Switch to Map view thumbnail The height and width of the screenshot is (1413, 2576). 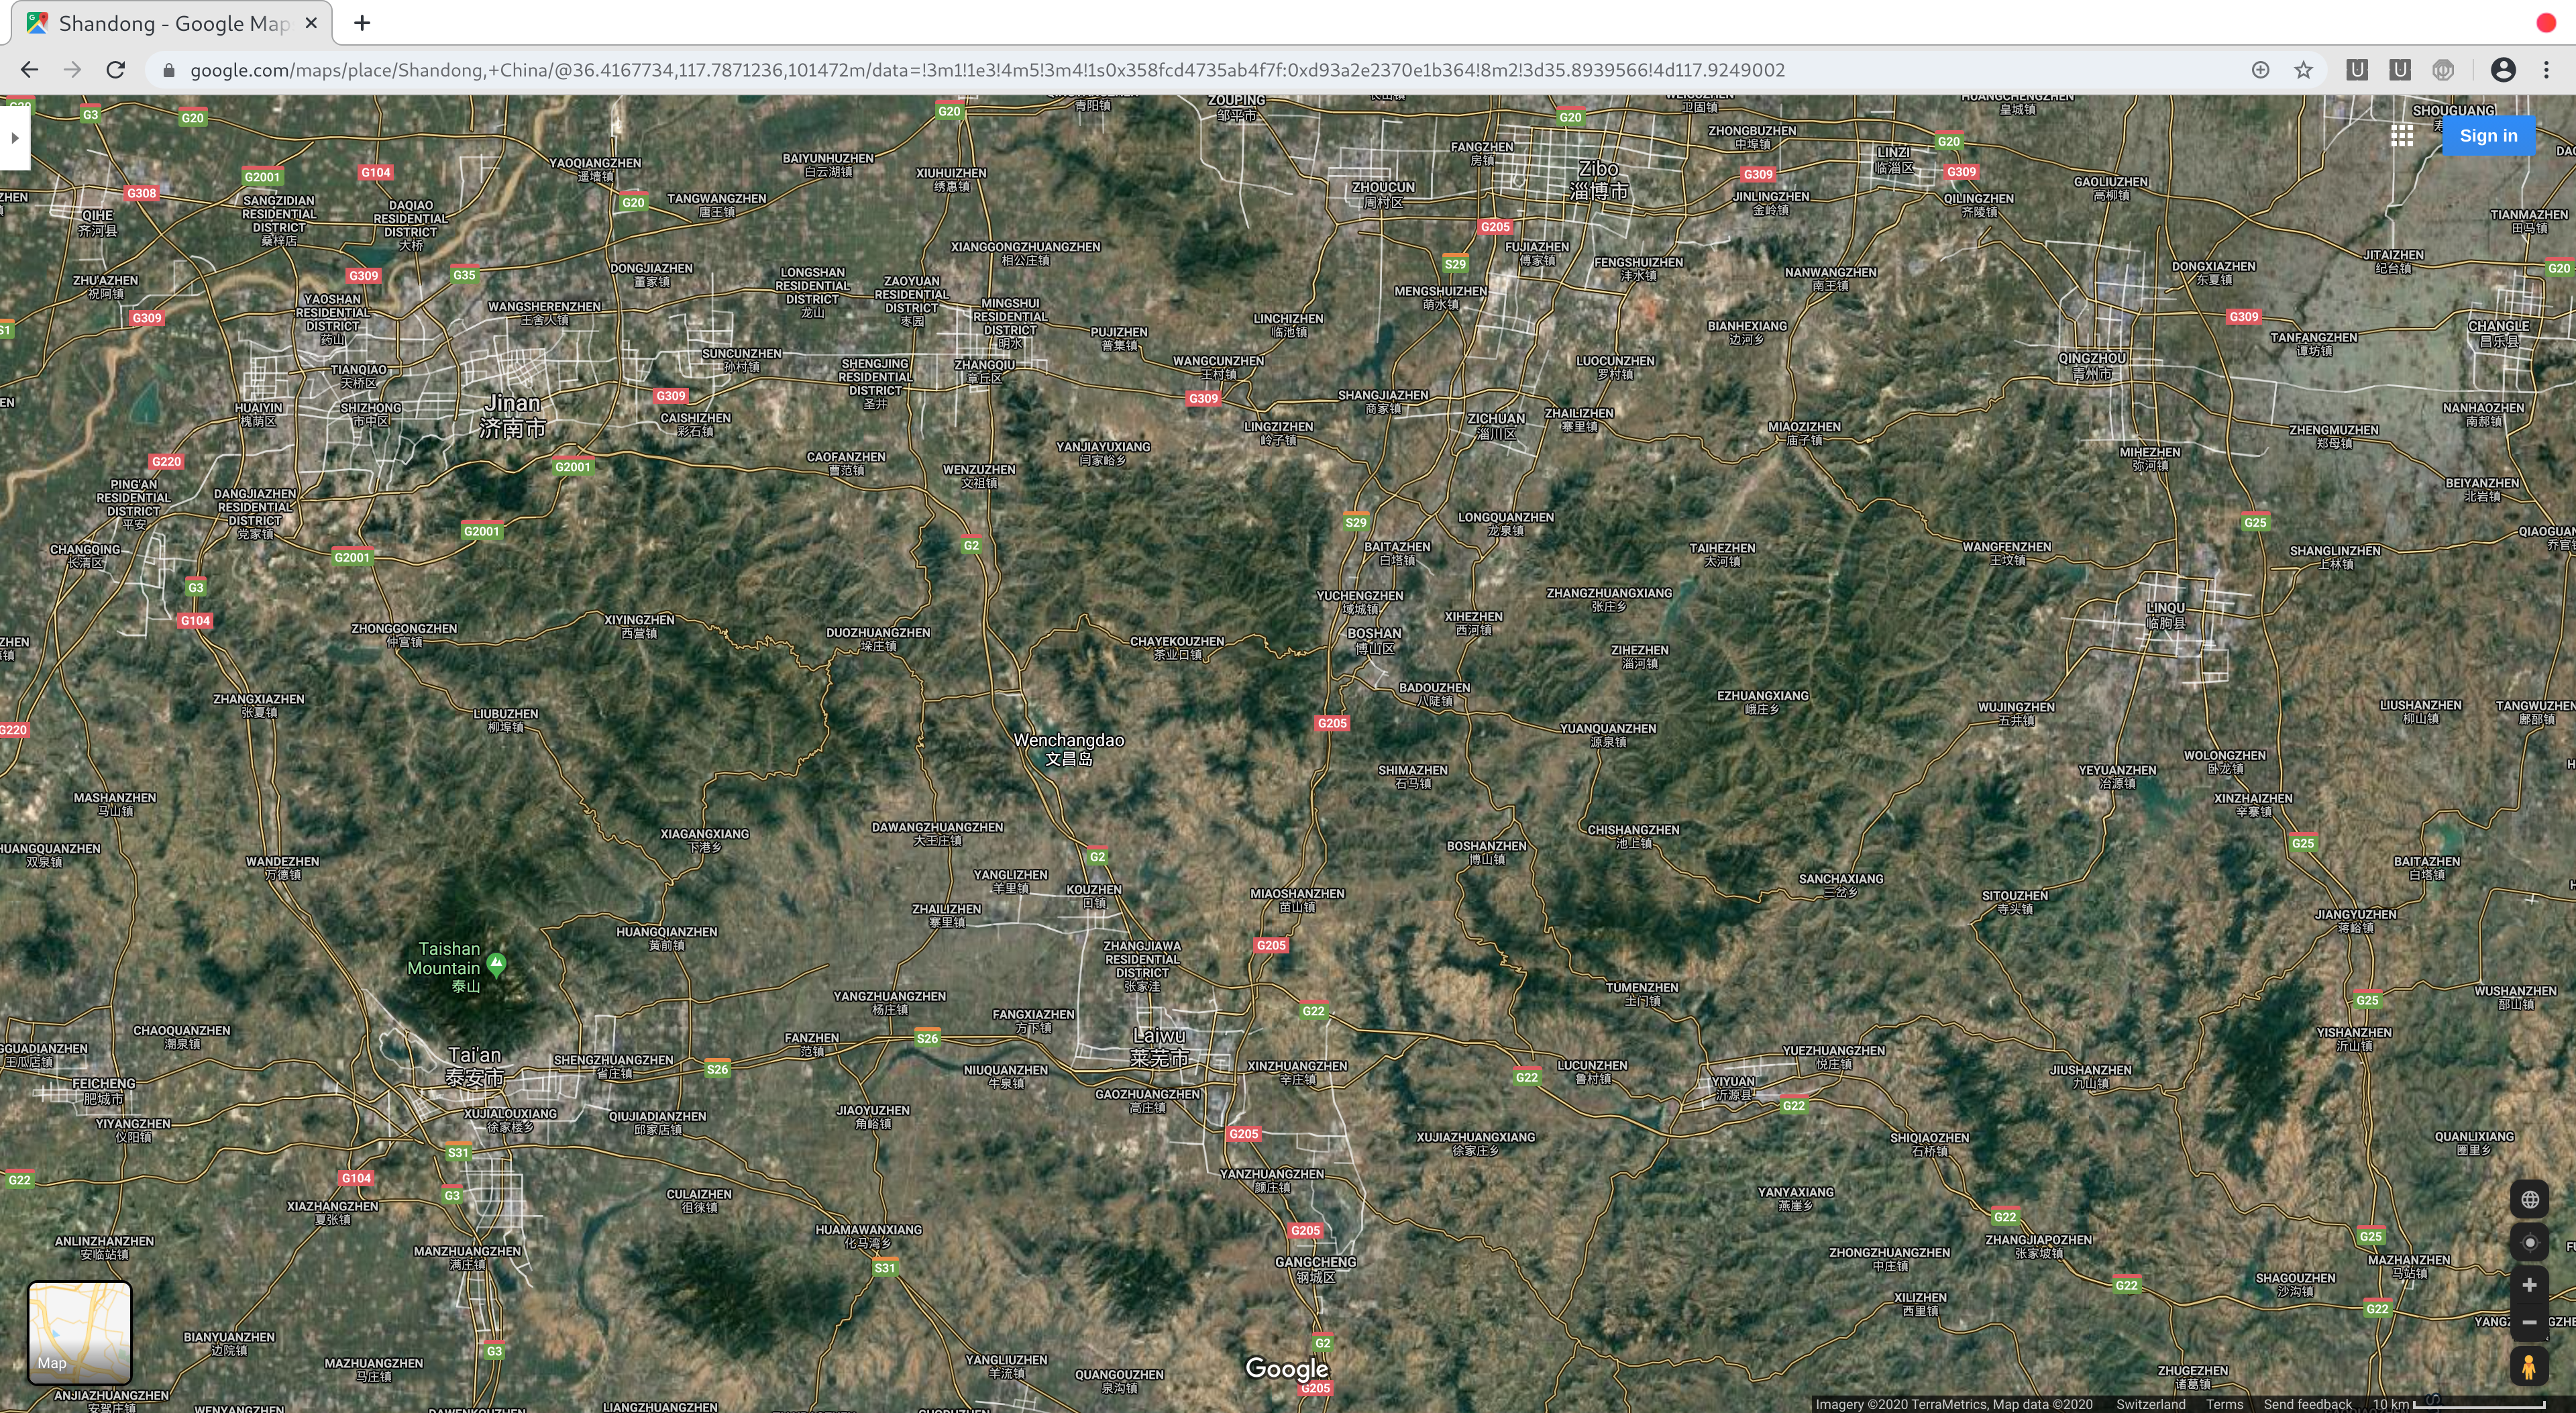point(79,1333)
